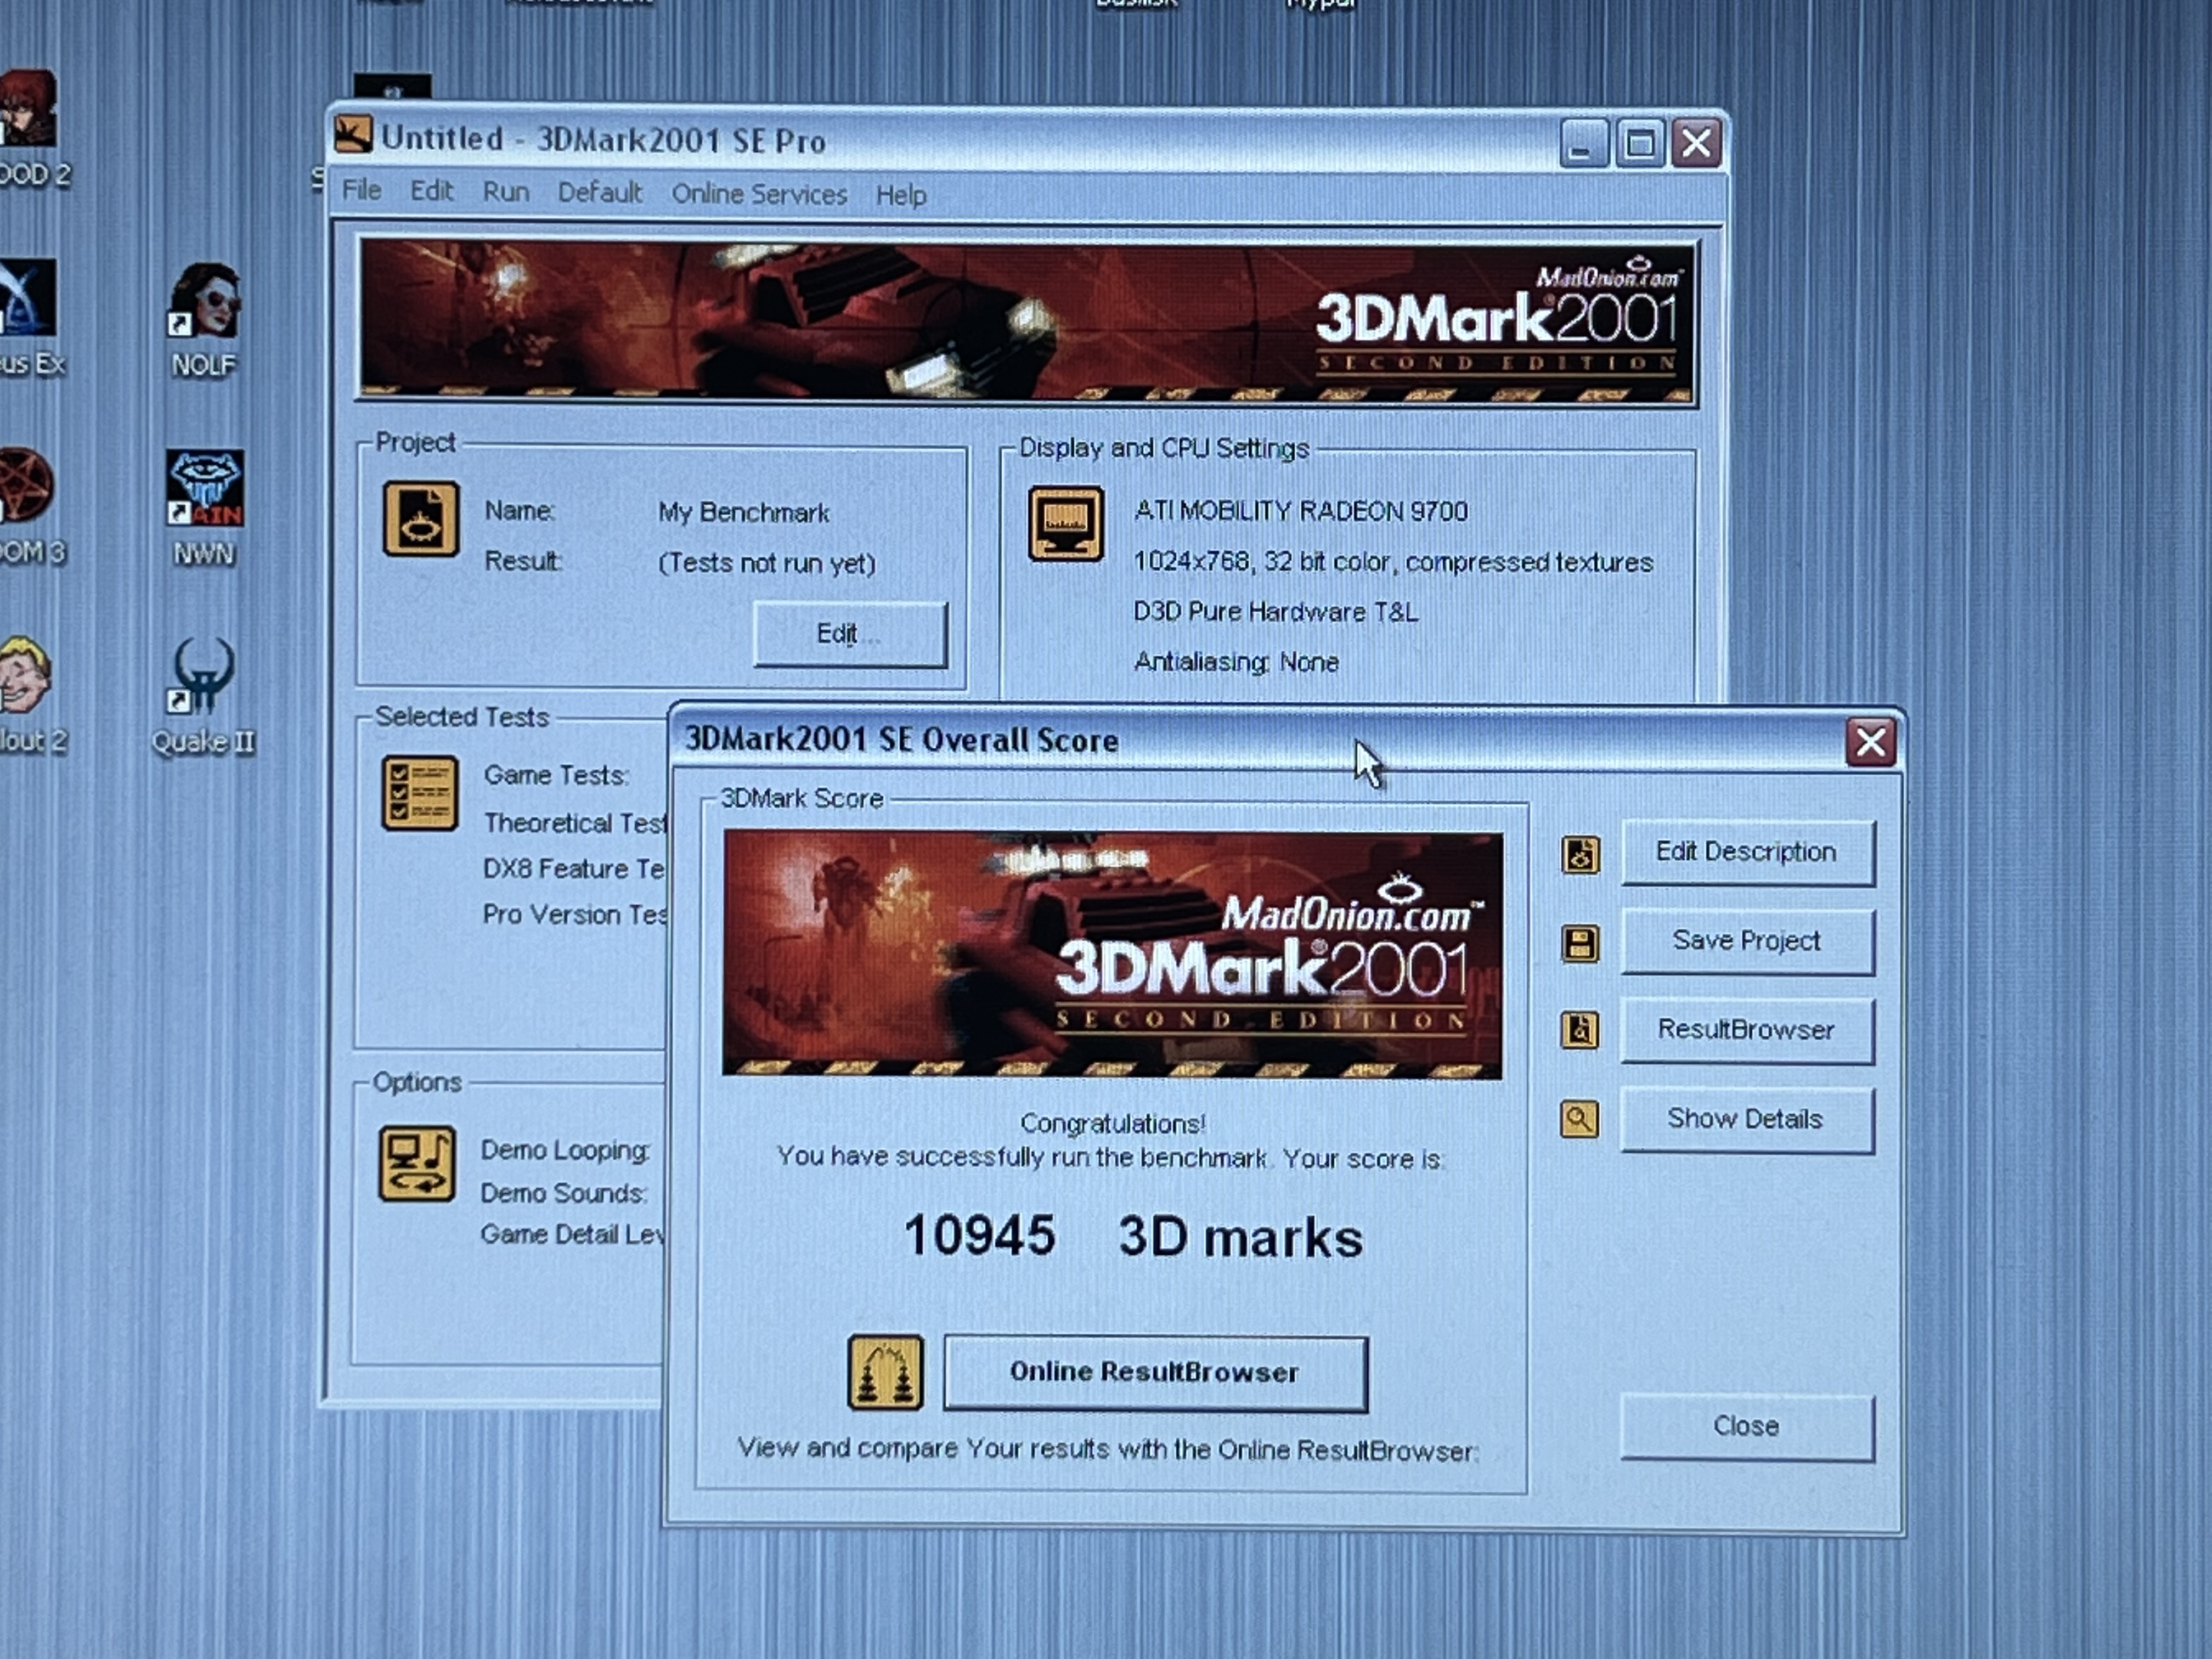Click the Selected Tests checklist icon

(x=420, y=794)
